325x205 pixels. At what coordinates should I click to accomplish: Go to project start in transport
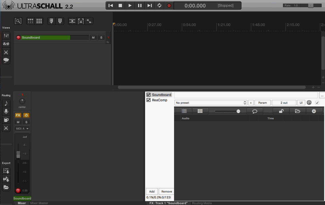111,6
